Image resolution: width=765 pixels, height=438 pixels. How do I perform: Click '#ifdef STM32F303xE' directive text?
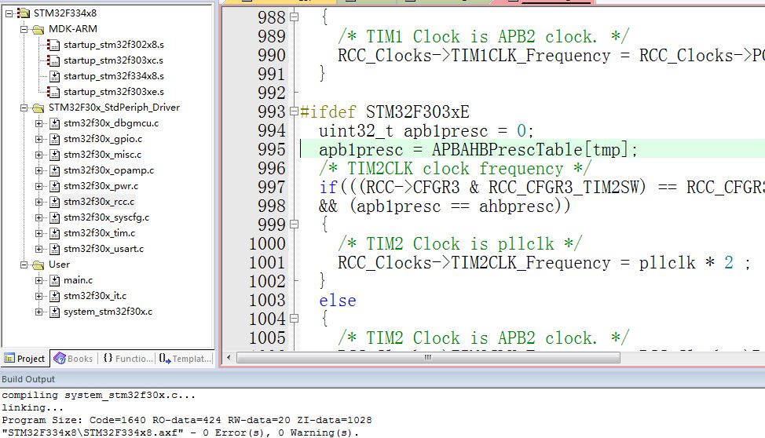(384, 111)
